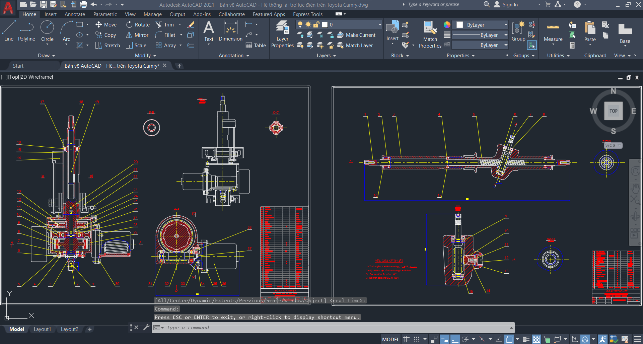This screenshot has height=344, width=643.
Task: Select the Polyline tool
Action: pos(26,31)
